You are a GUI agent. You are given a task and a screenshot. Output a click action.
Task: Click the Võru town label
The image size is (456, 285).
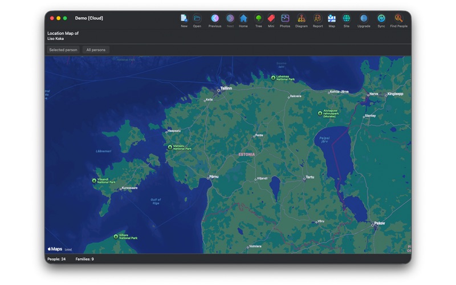321,221
